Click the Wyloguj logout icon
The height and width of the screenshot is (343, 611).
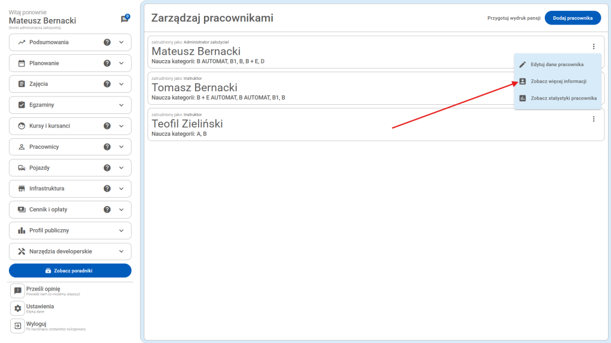tap(16, 326)
